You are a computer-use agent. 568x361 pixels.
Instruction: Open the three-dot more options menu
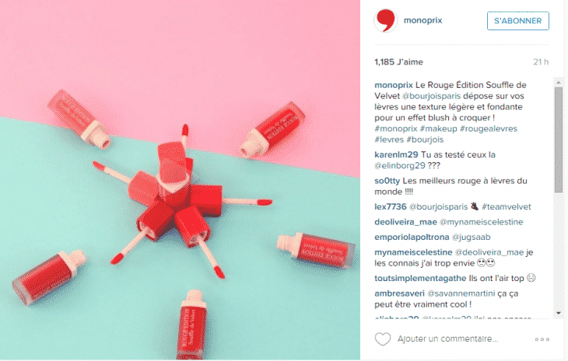point(542,339)
